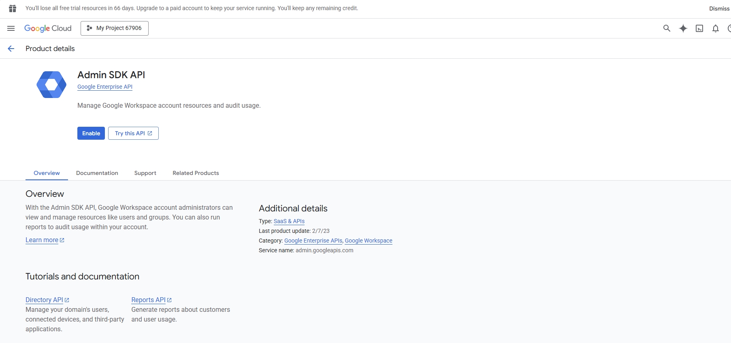The height and width of the screenshot is (343, 731).
Task: Click the Admin SDK API hexagon logo
Action: point(51,85)
